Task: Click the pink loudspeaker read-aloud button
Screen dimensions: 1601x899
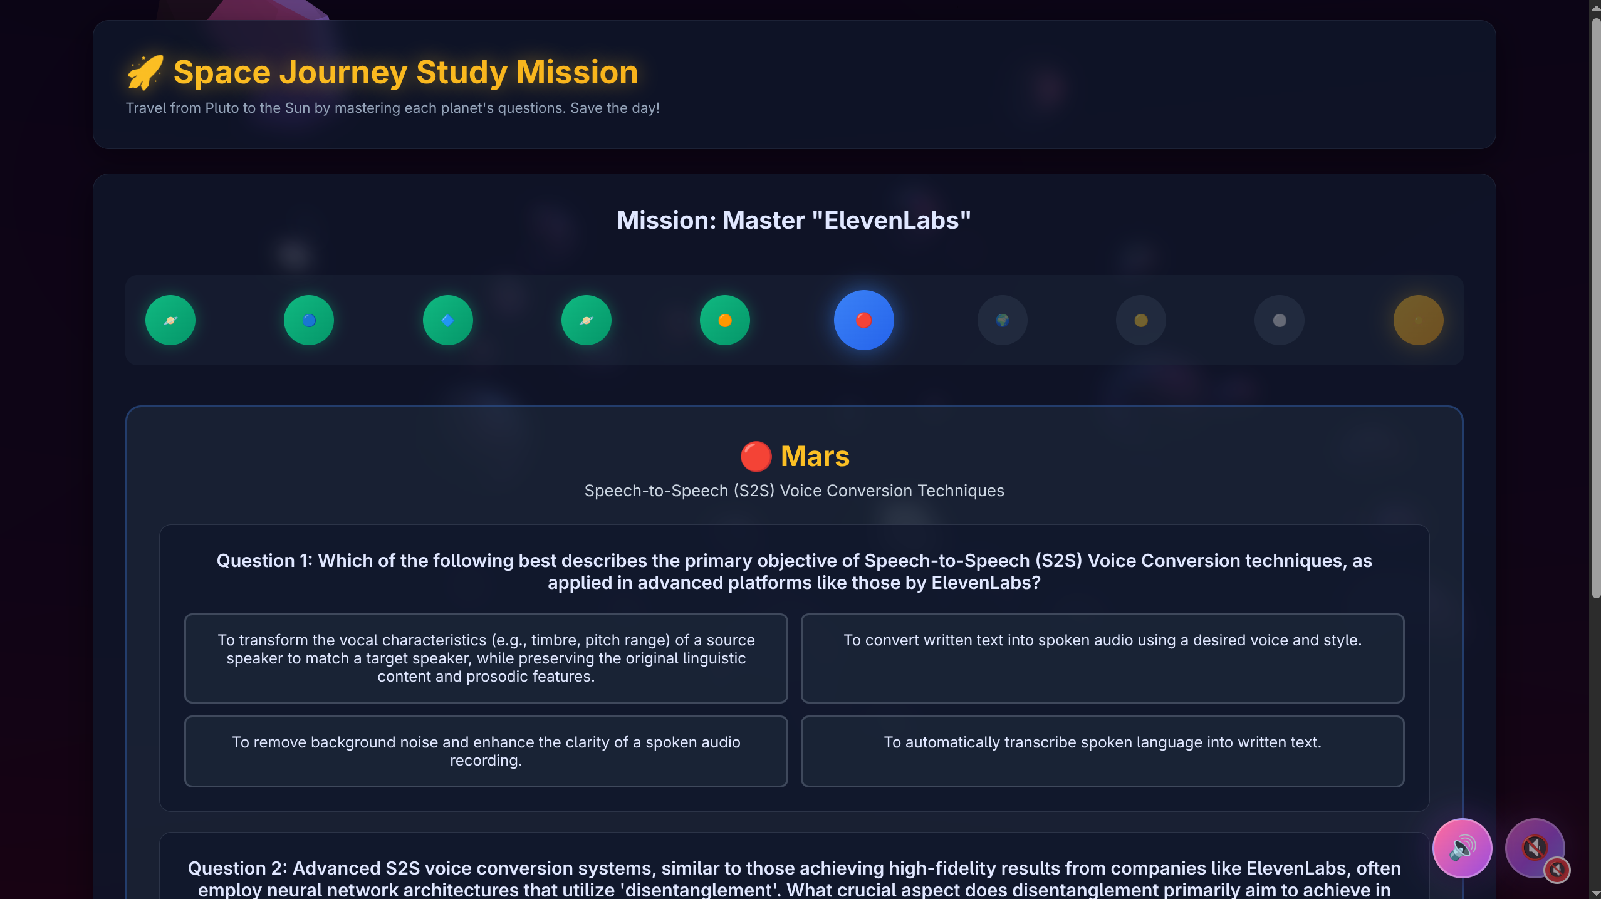Action: click(1462, 847)
